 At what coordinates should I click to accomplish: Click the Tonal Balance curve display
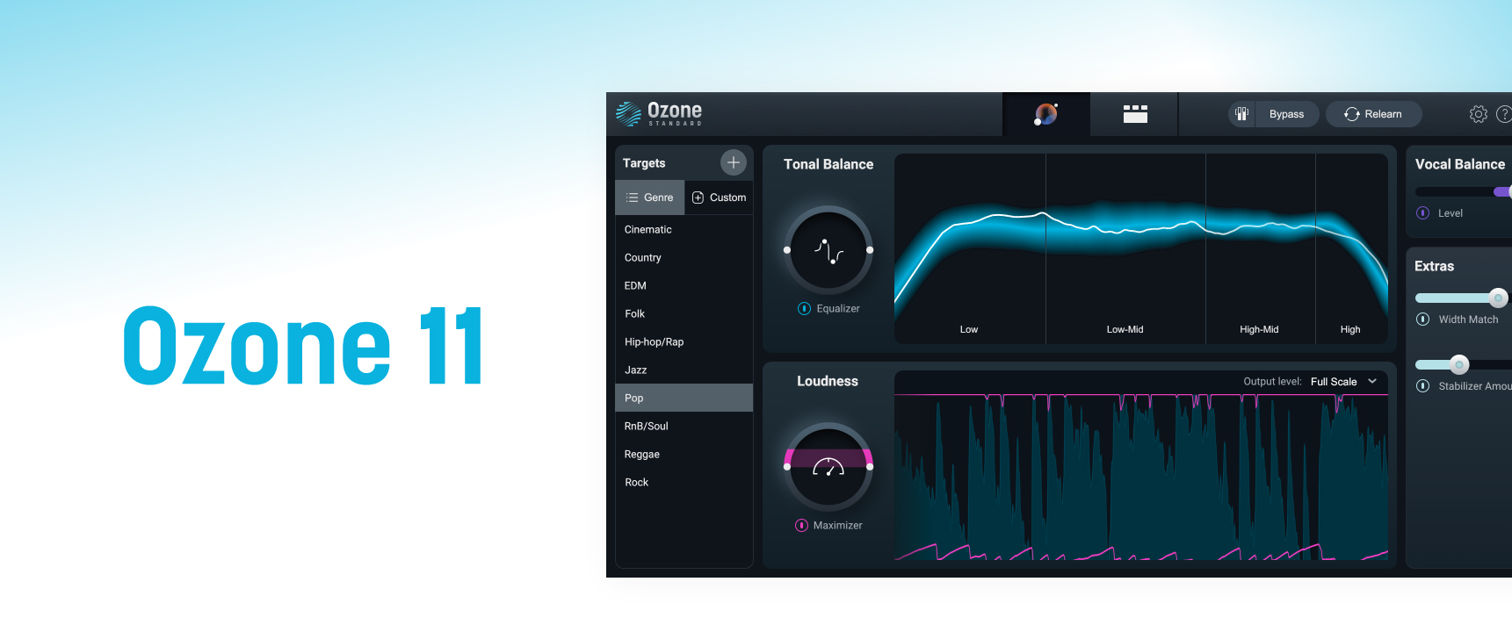[x=1141, y=249]
